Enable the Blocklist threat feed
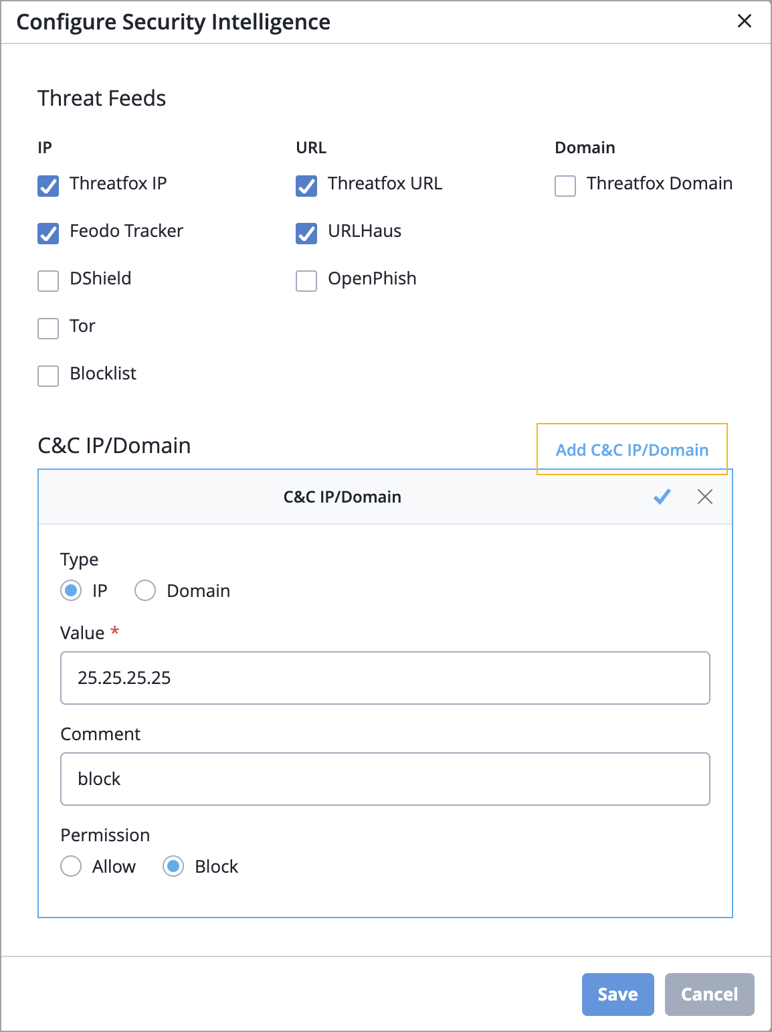 pos(48,376)
